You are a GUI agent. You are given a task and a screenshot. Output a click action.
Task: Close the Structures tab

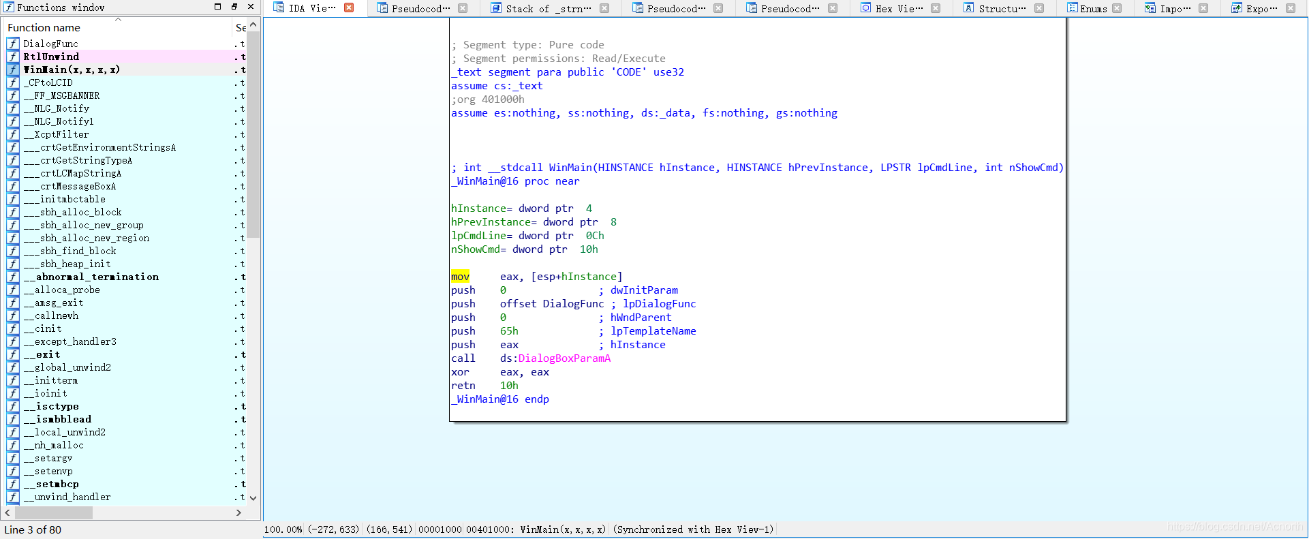tap(1039, 8)
